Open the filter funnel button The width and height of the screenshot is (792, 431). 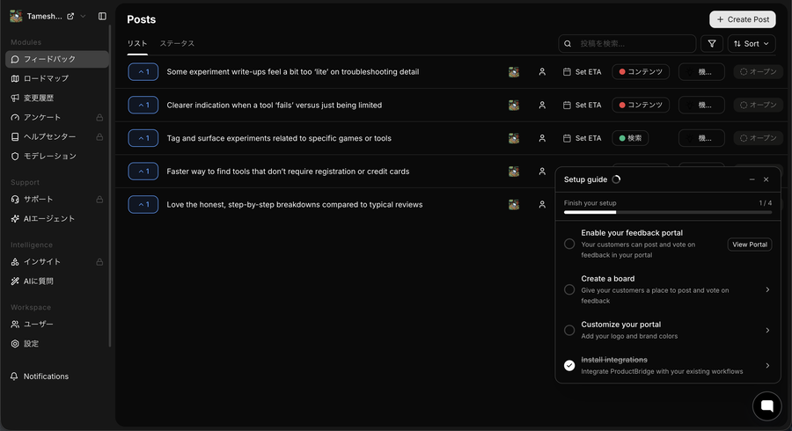click(712, 44)
